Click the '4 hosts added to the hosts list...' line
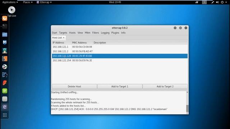This screenshot has height=129, width=230. pyautogui.click(x=68, y=106)
